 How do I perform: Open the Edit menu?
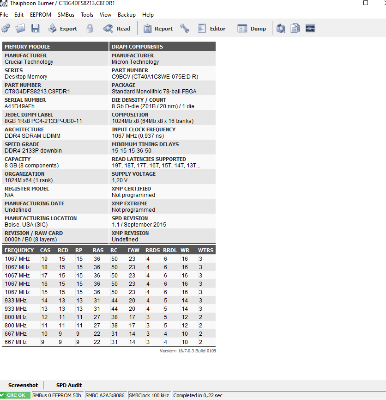point(19,15)
